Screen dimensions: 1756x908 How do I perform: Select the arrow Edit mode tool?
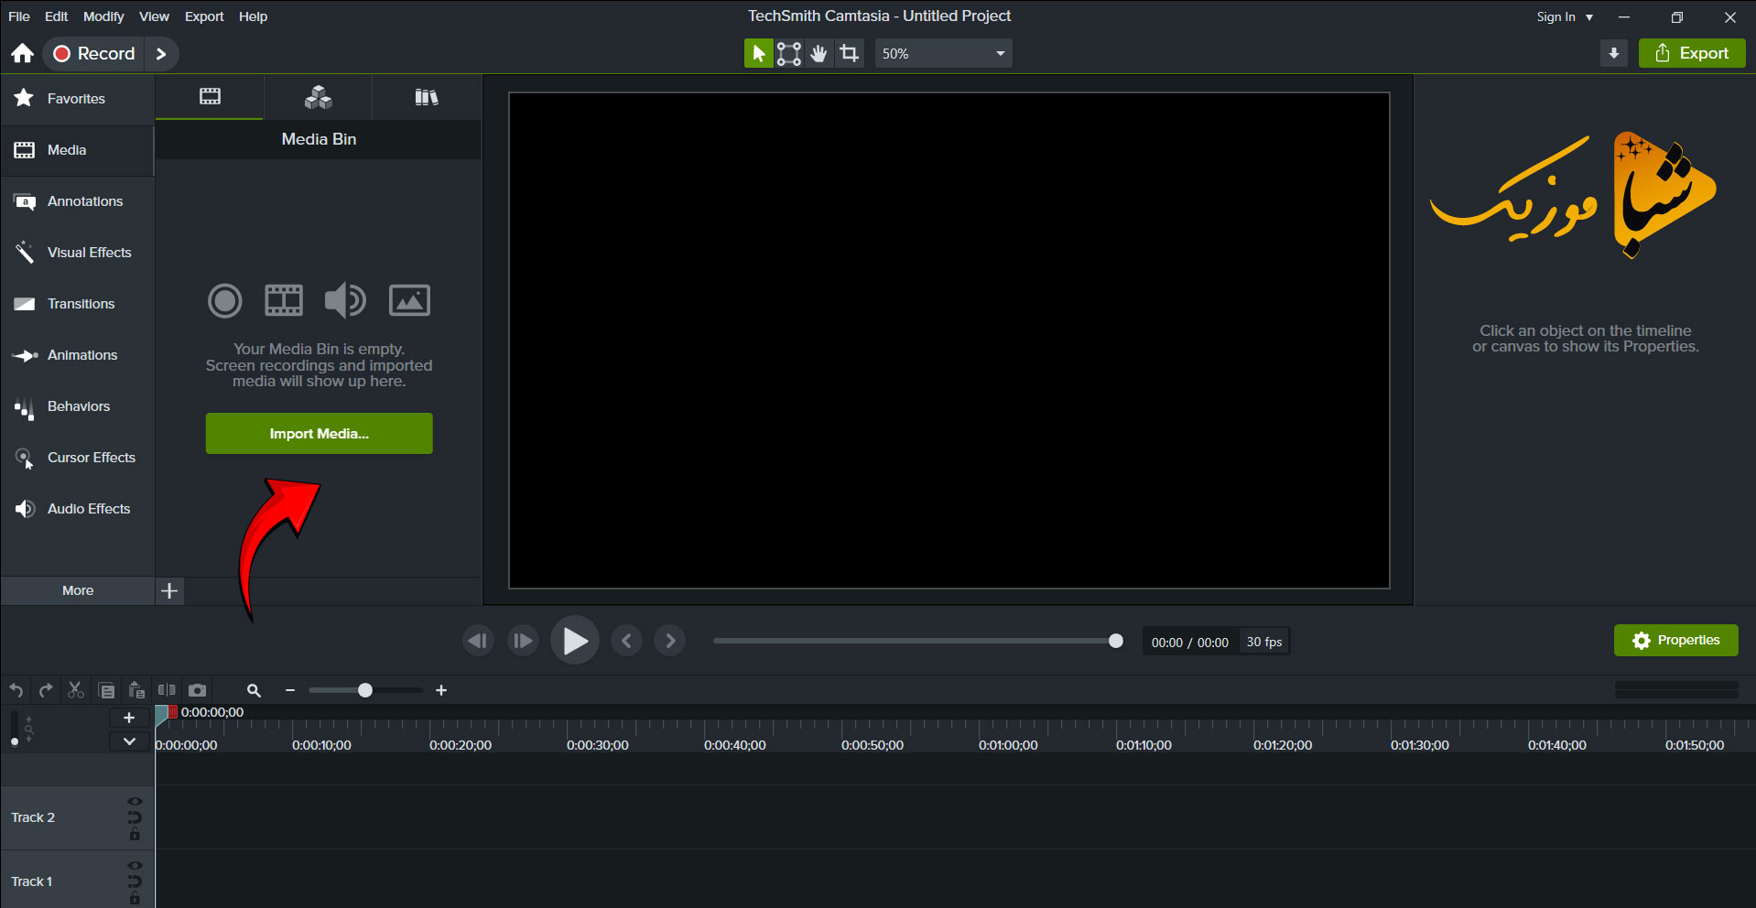coord(758,53)
